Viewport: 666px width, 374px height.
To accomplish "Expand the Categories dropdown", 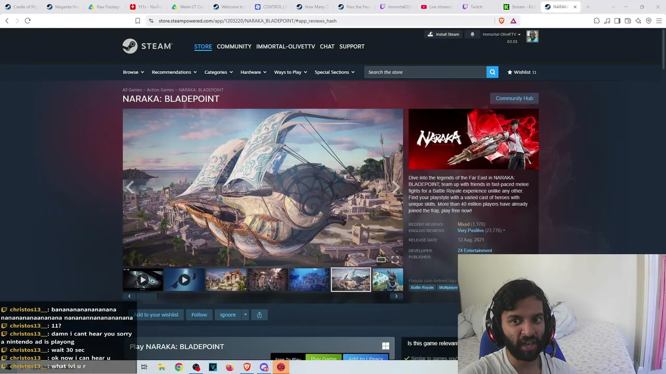I will 219,72.
